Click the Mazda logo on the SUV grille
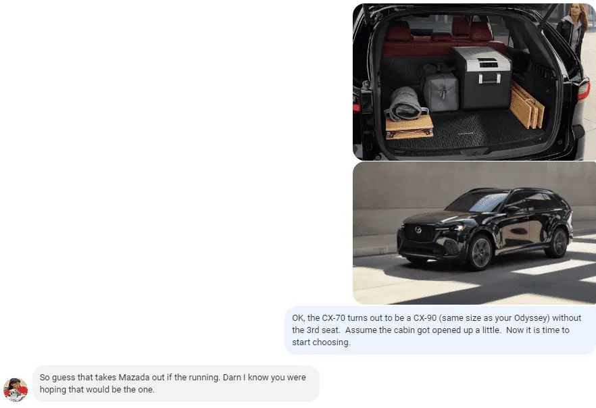The image size is (596, 408). click(418, 230)
